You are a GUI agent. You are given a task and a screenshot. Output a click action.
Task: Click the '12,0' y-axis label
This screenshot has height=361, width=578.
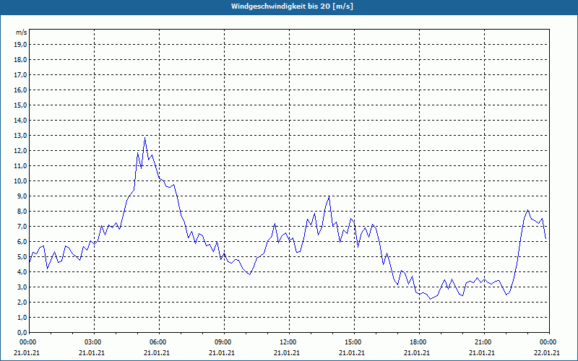tap(20, 151)
